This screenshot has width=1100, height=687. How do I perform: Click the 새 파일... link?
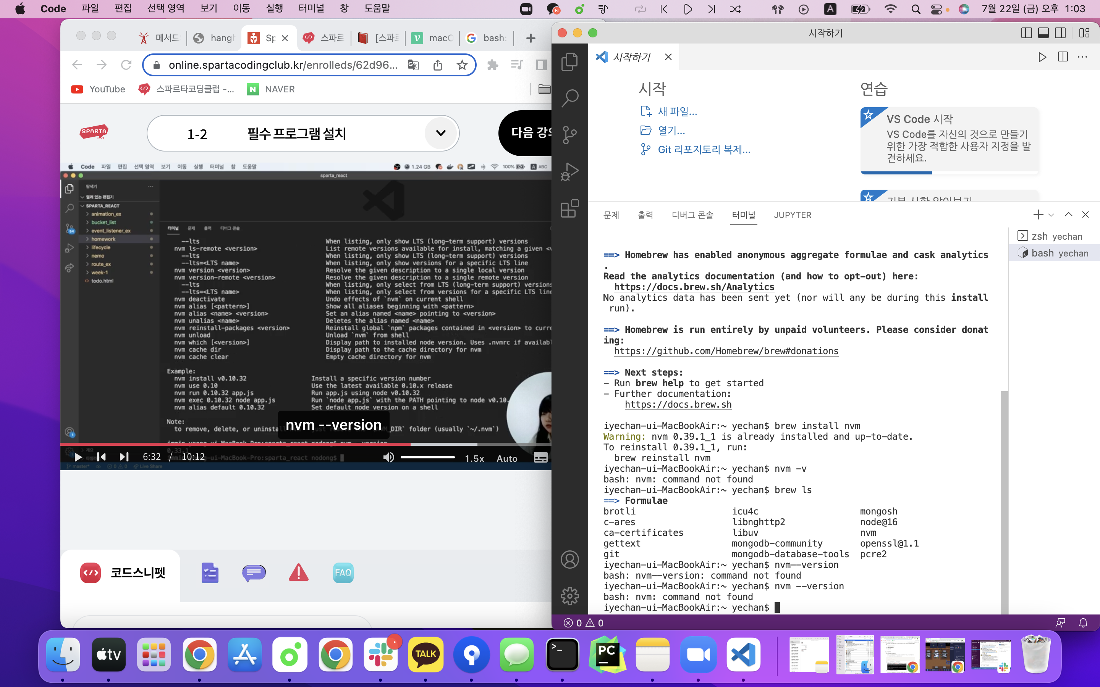click(x=677, y=111)
